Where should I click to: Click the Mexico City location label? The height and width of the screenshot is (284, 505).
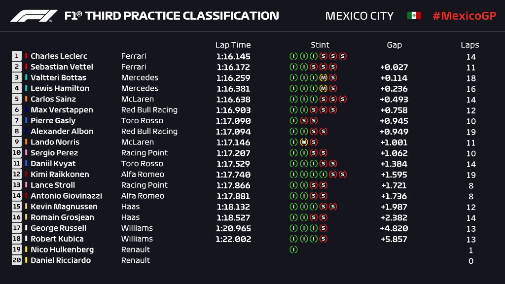[360, 16]
